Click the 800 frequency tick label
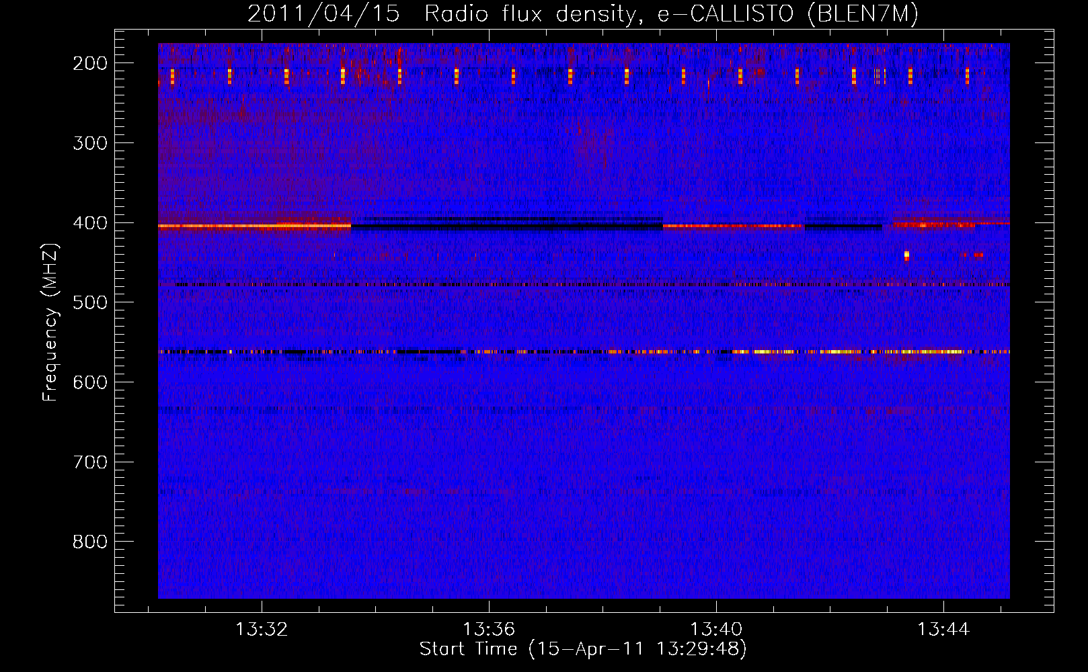 coord(90,542)
